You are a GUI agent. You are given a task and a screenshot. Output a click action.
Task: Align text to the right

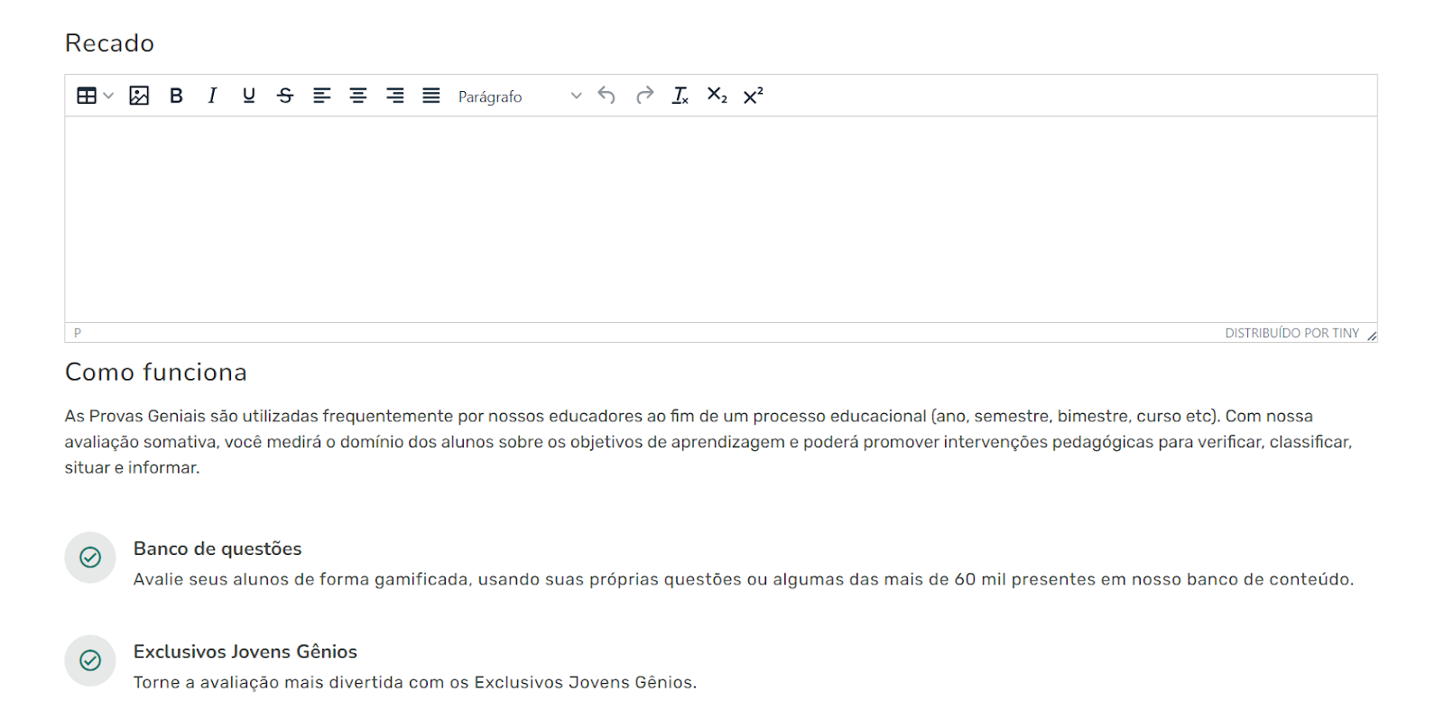[395, 96]
